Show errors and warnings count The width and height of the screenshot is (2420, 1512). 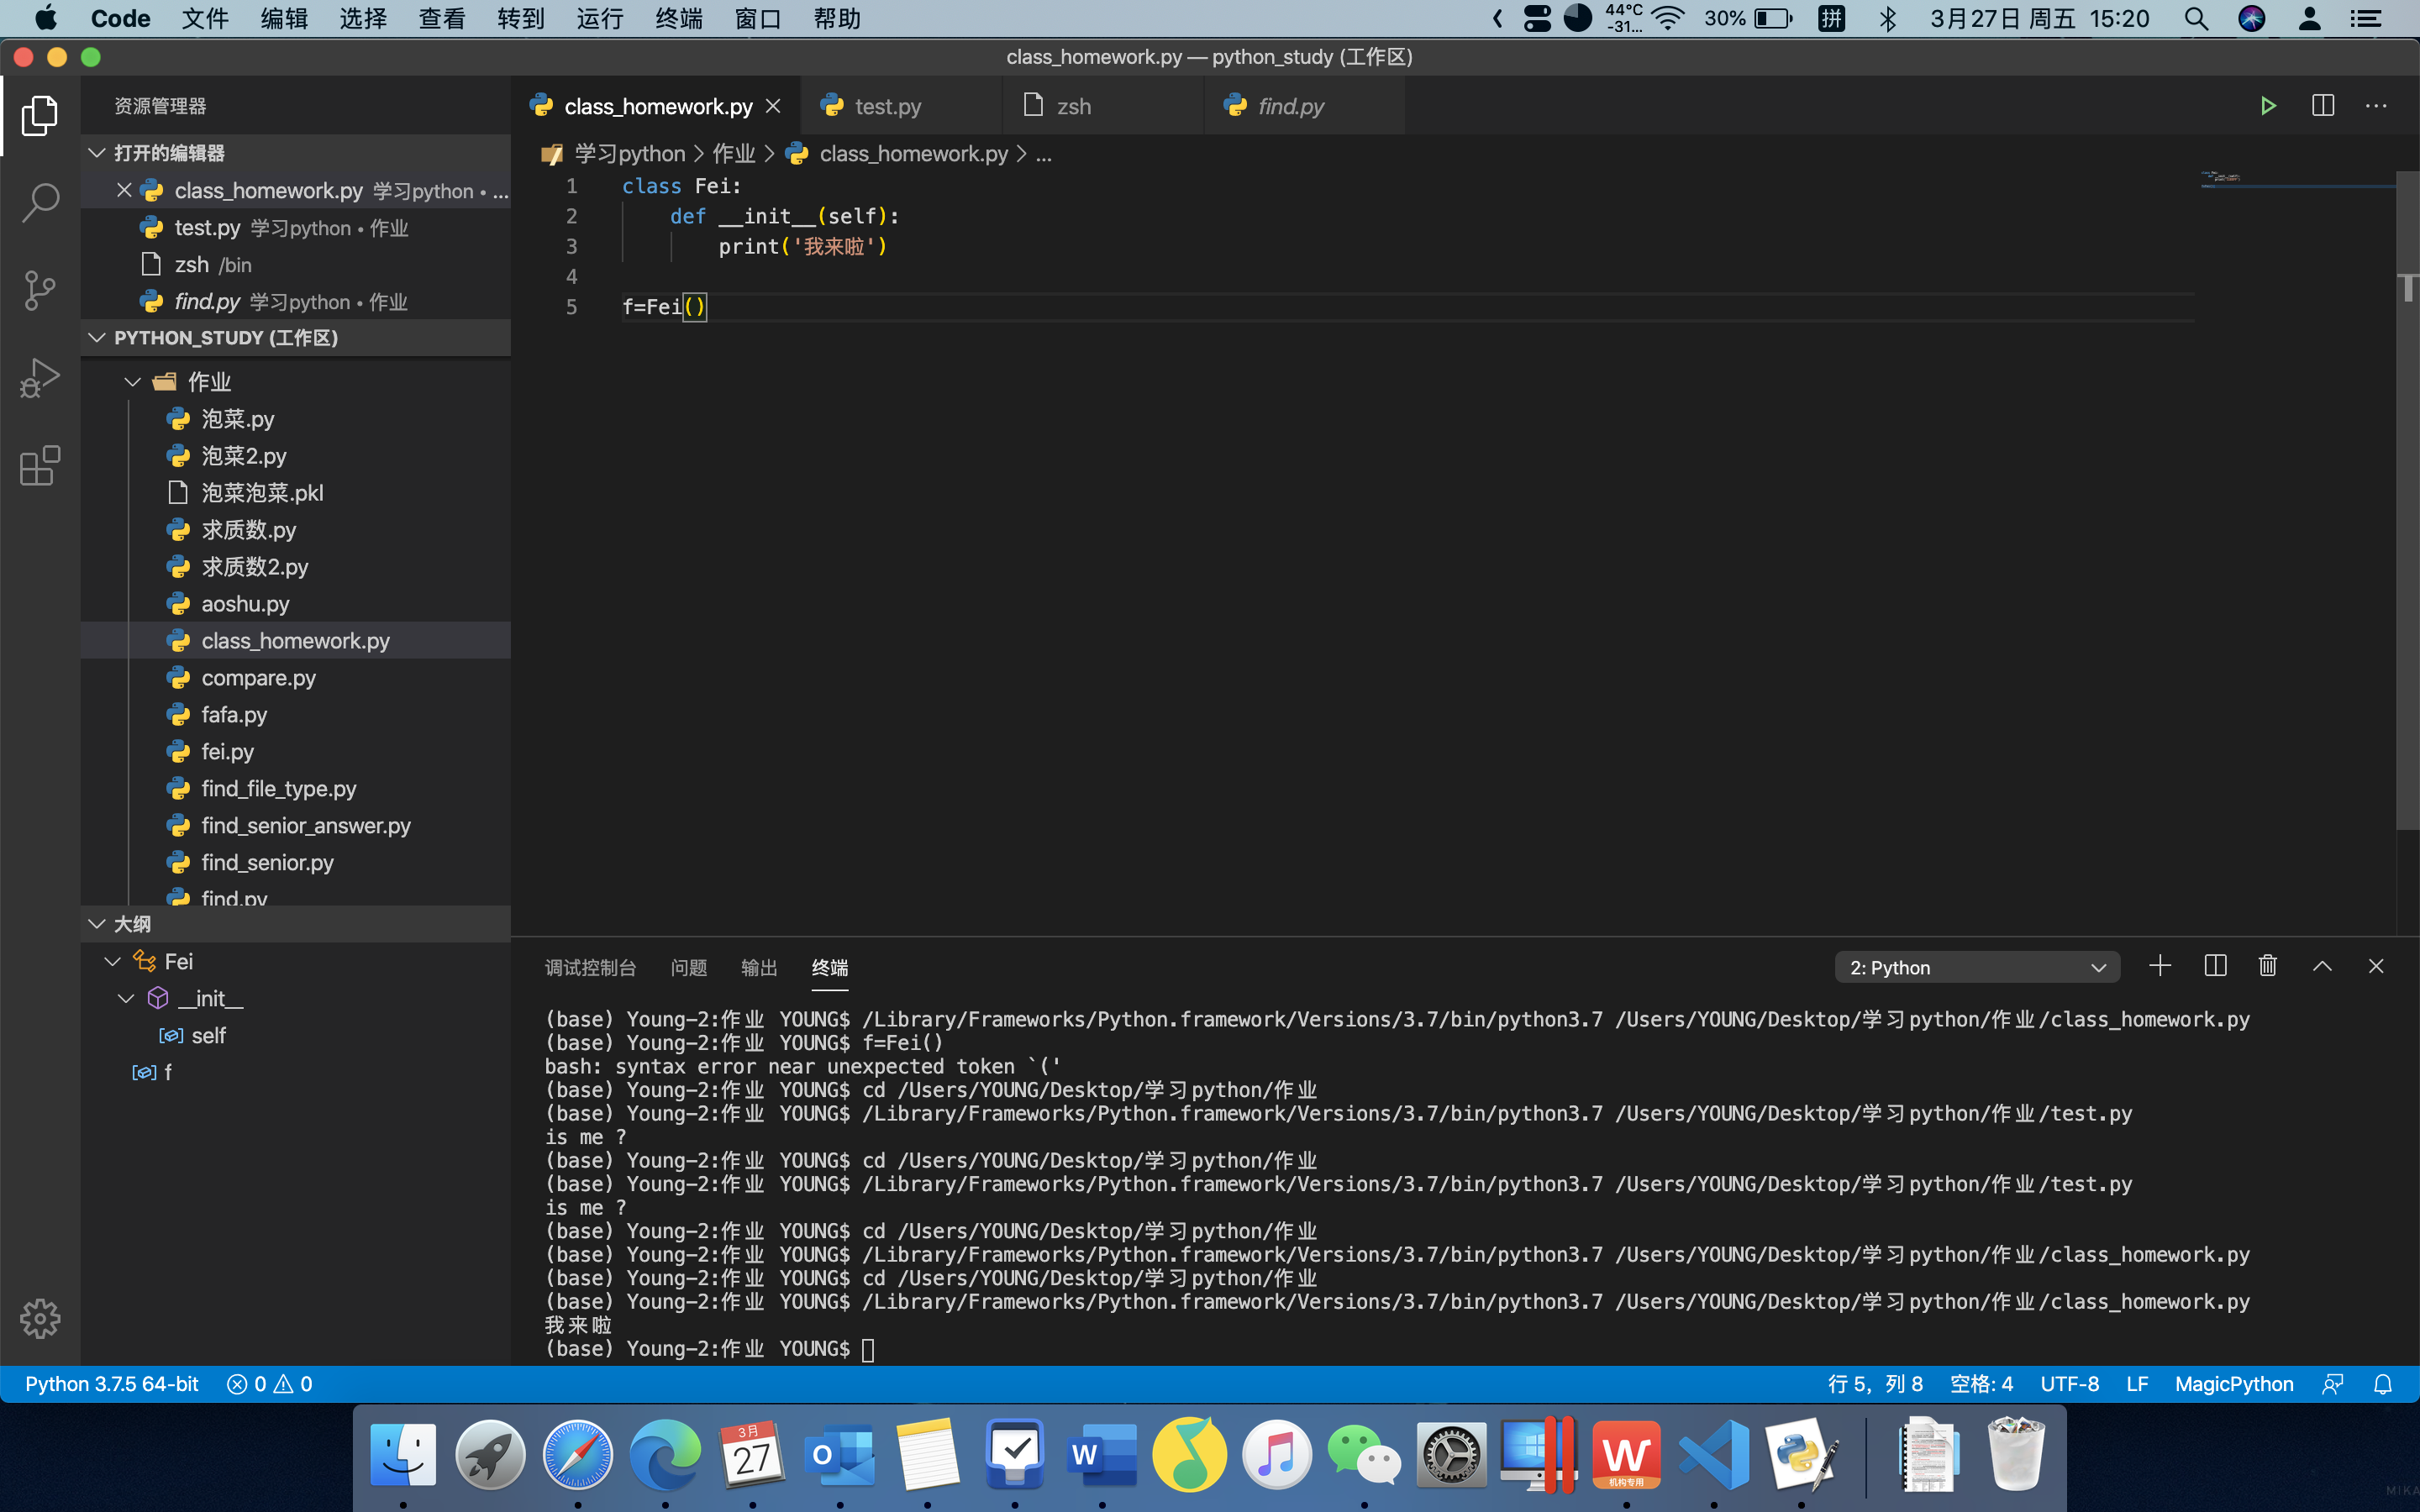pos(270,1384)
